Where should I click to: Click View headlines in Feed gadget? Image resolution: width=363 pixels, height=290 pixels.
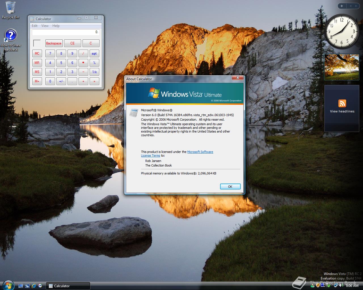(x=342, y=111)
